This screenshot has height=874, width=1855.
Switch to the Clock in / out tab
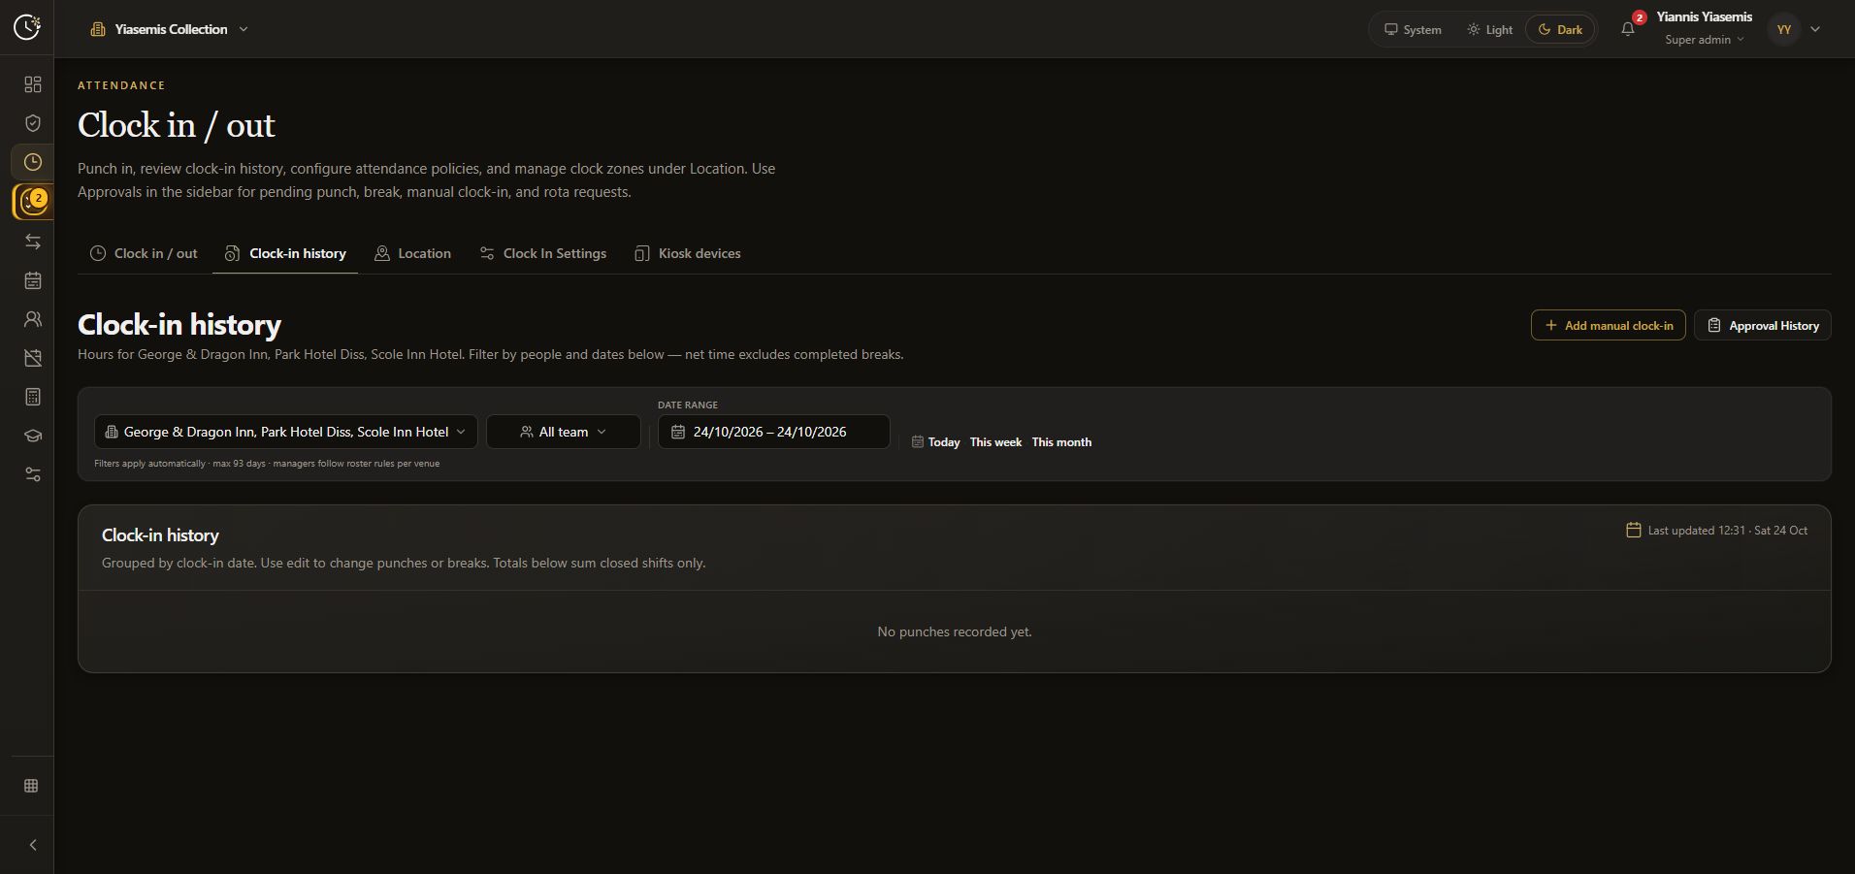click(144, 253)
